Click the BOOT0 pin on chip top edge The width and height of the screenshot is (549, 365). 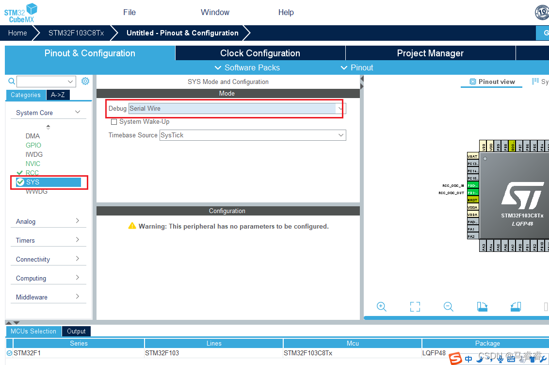pyautogui.click(x=513, y=146)
